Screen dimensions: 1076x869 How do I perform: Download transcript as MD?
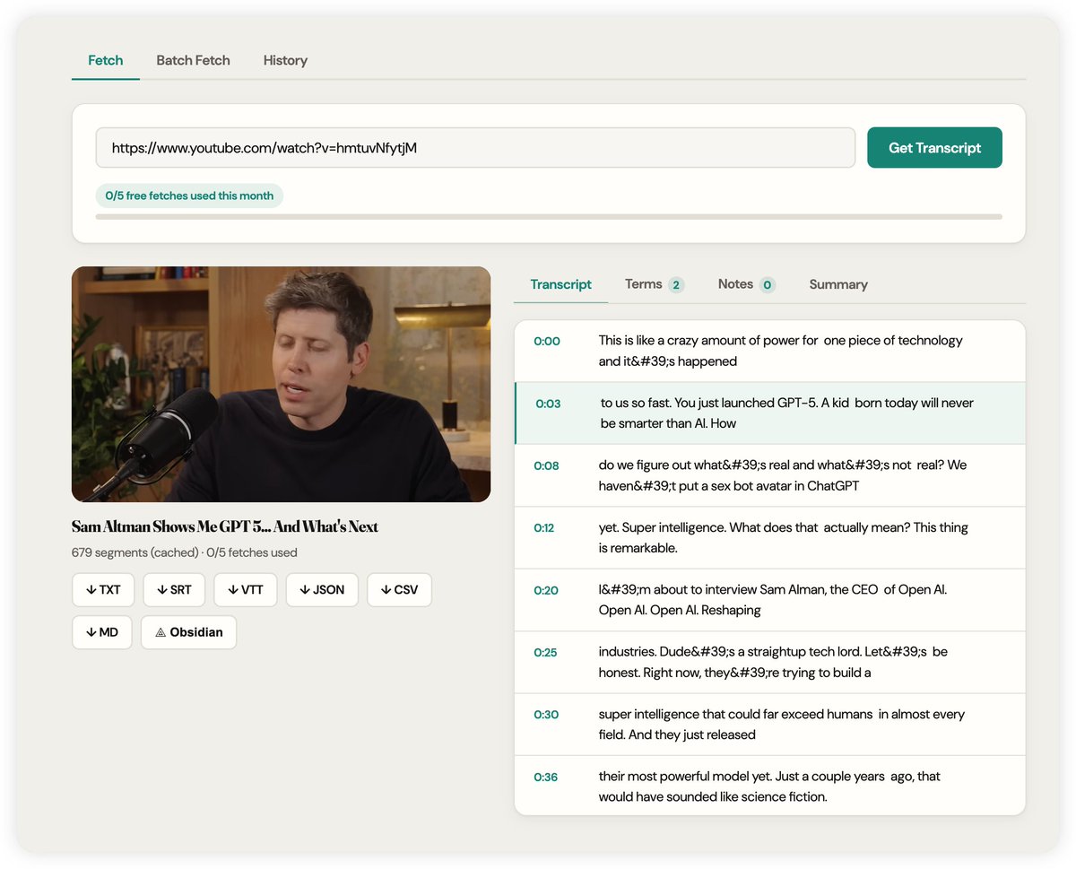pos(102,632)
